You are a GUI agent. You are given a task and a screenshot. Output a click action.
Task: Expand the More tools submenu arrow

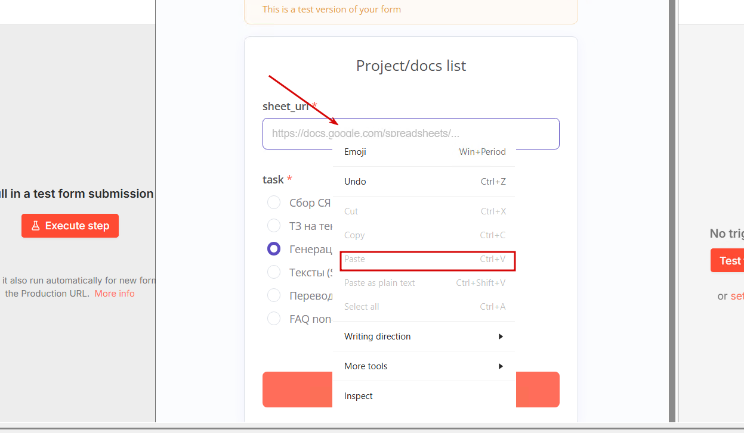(501, 366)
